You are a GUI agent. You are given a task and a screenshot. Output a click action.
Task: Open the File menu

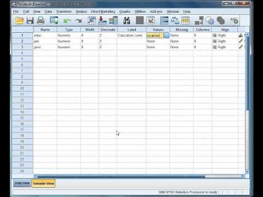coord(16,11)
